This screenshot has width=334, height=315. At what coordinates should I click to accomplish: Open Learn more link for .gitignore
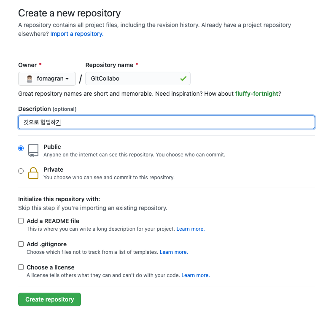click(x=174, y=252)
